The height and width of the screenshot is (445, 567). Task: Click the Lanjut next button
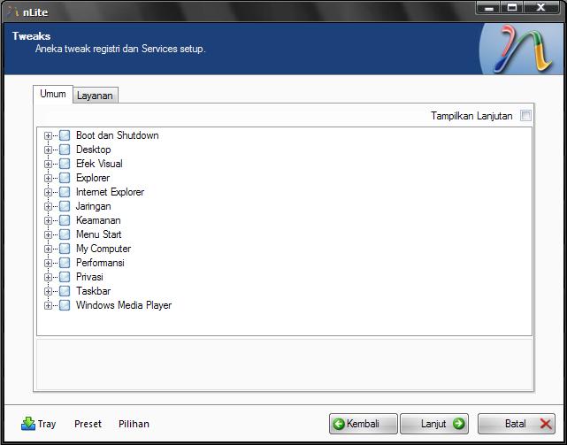434,424
